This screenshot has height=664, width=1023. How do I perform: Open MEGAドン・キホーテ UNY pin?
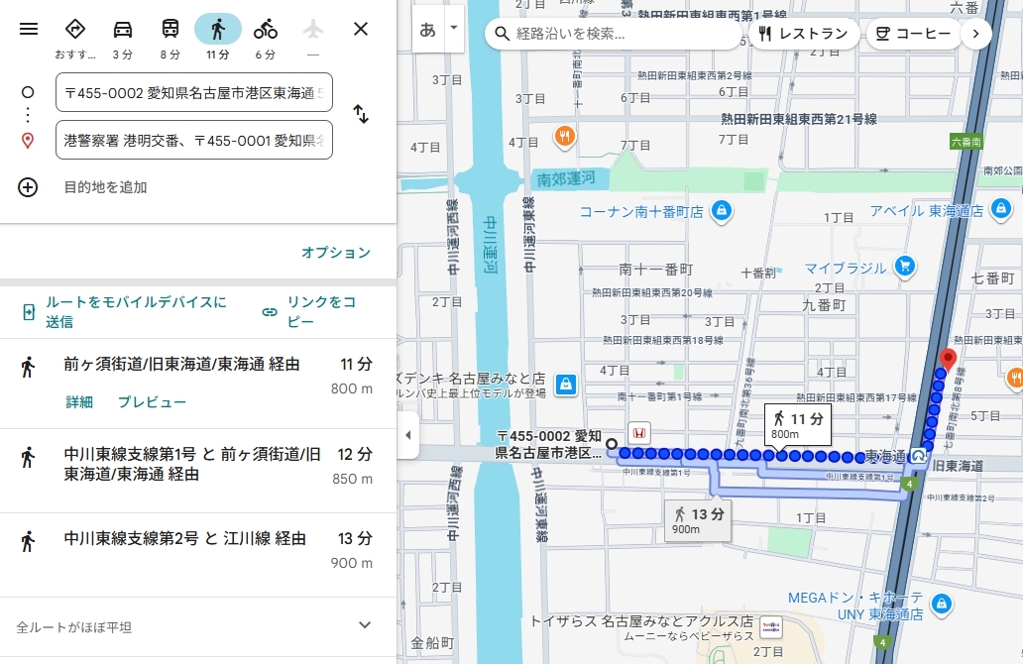click(941, 604)
